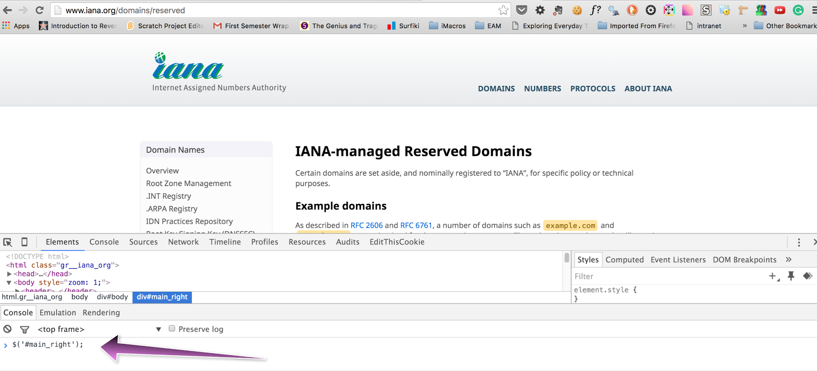The width and height of the screenshot is (817, 371).
Task: Open the DevTools three-dot menu
Action: (799, 242)
